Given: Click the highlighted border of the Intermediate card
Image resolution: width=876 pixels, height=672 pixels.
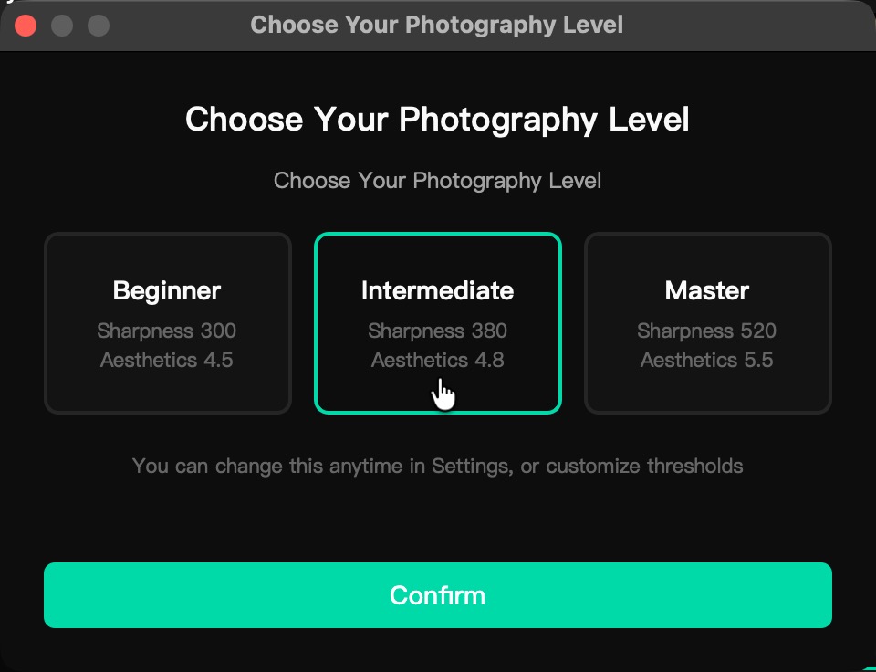Looking at the screenshot, I should 437,236.
